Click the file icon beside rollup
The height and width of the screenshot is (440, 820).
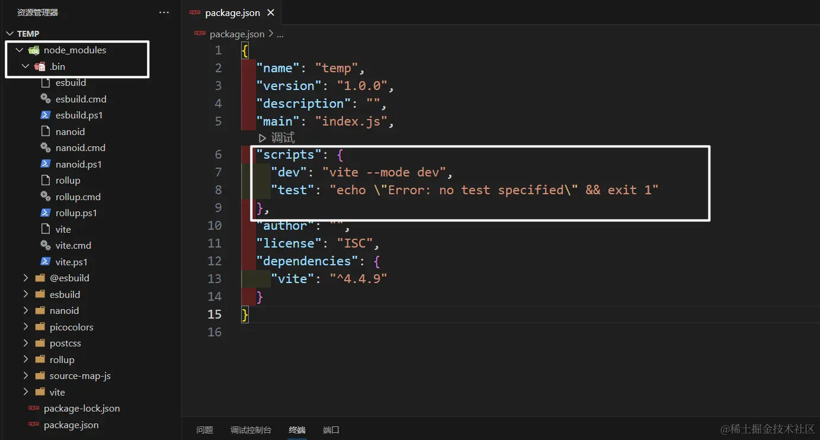tap(46, 180)
